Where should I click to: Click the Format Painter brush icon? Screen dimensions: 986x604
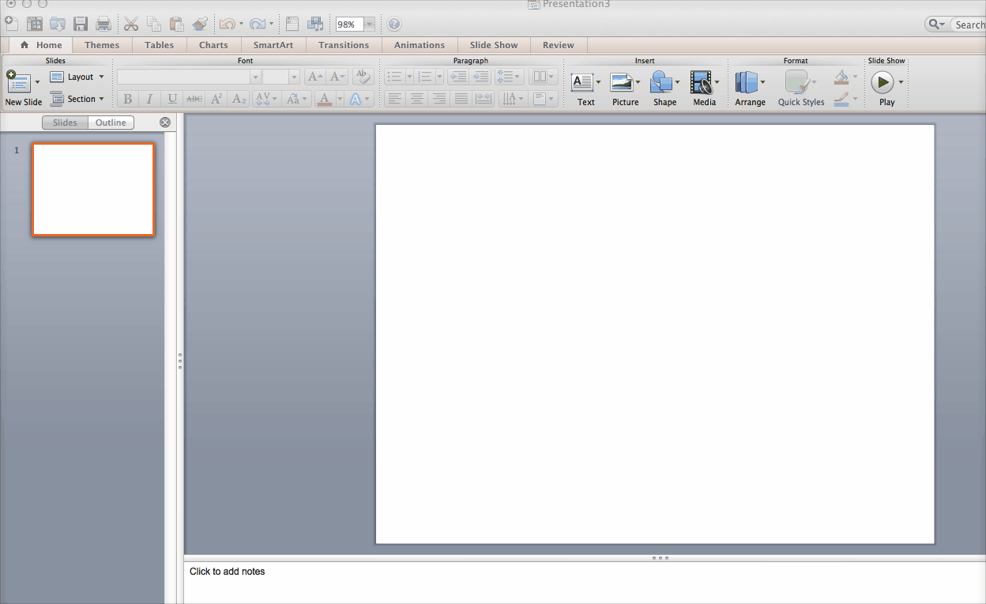click(x=200, y=25)
